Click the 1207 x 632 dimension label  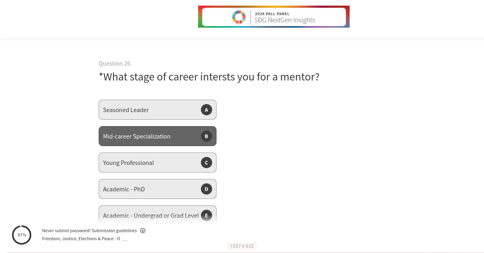pos(242,246)
